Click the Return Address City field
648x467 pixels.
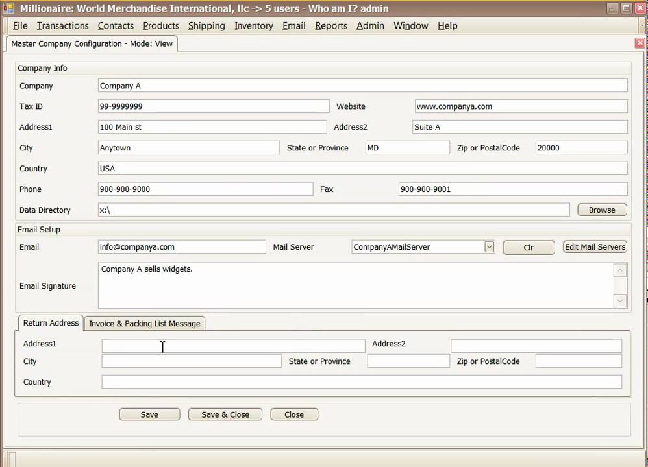pyautogui.click(x=192, y=361)
